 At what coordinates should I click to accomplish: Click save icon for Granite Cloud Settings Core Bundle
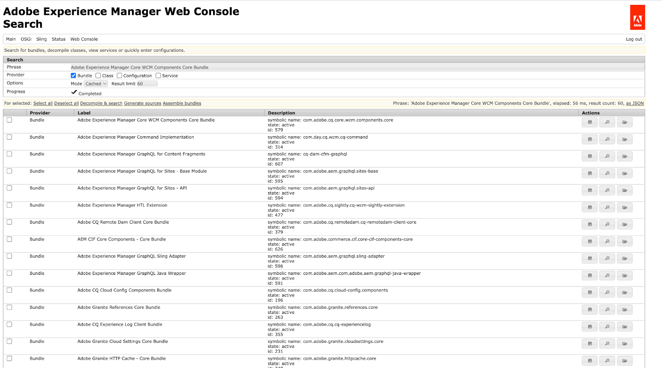pos(590,344)
